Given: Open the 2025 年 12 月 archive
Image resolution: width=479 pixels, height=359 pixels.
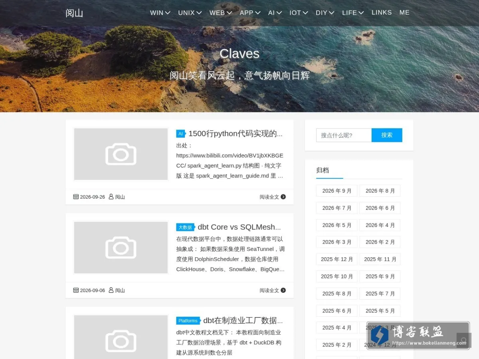Looking at the screenshot, I should 337,259.
